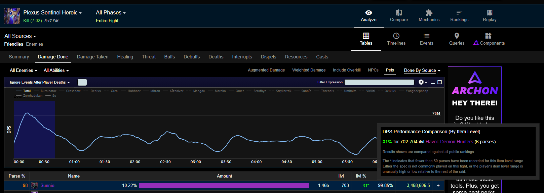Enable Include Overkill

(x=347, y=70)
